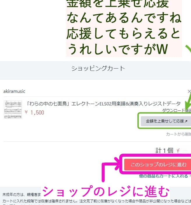Click the diagonal arrow icon in 応援 button
The image size is (191, 205).
coord(186,121)
